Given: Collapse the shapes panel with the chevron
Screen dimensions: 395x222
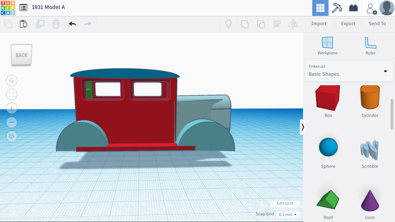Looking at the screenshot, I should [x=302, y=127].
